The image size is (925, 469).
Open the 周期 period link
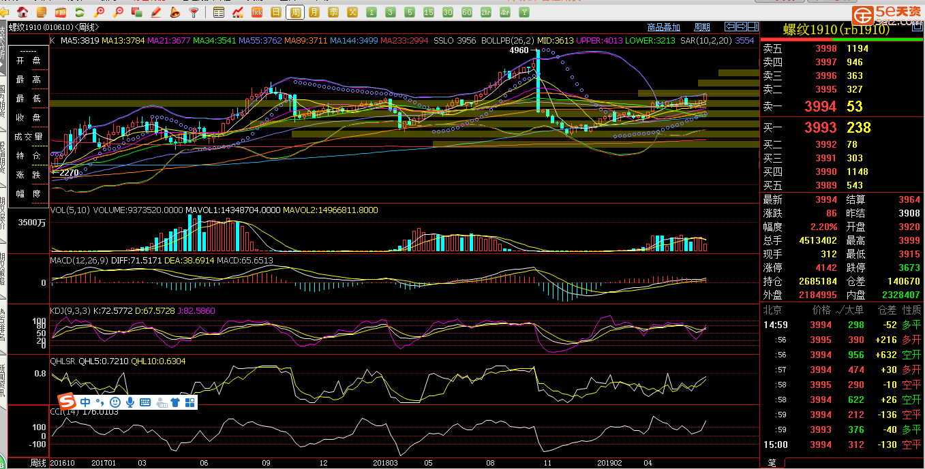[x=702, y=27]
